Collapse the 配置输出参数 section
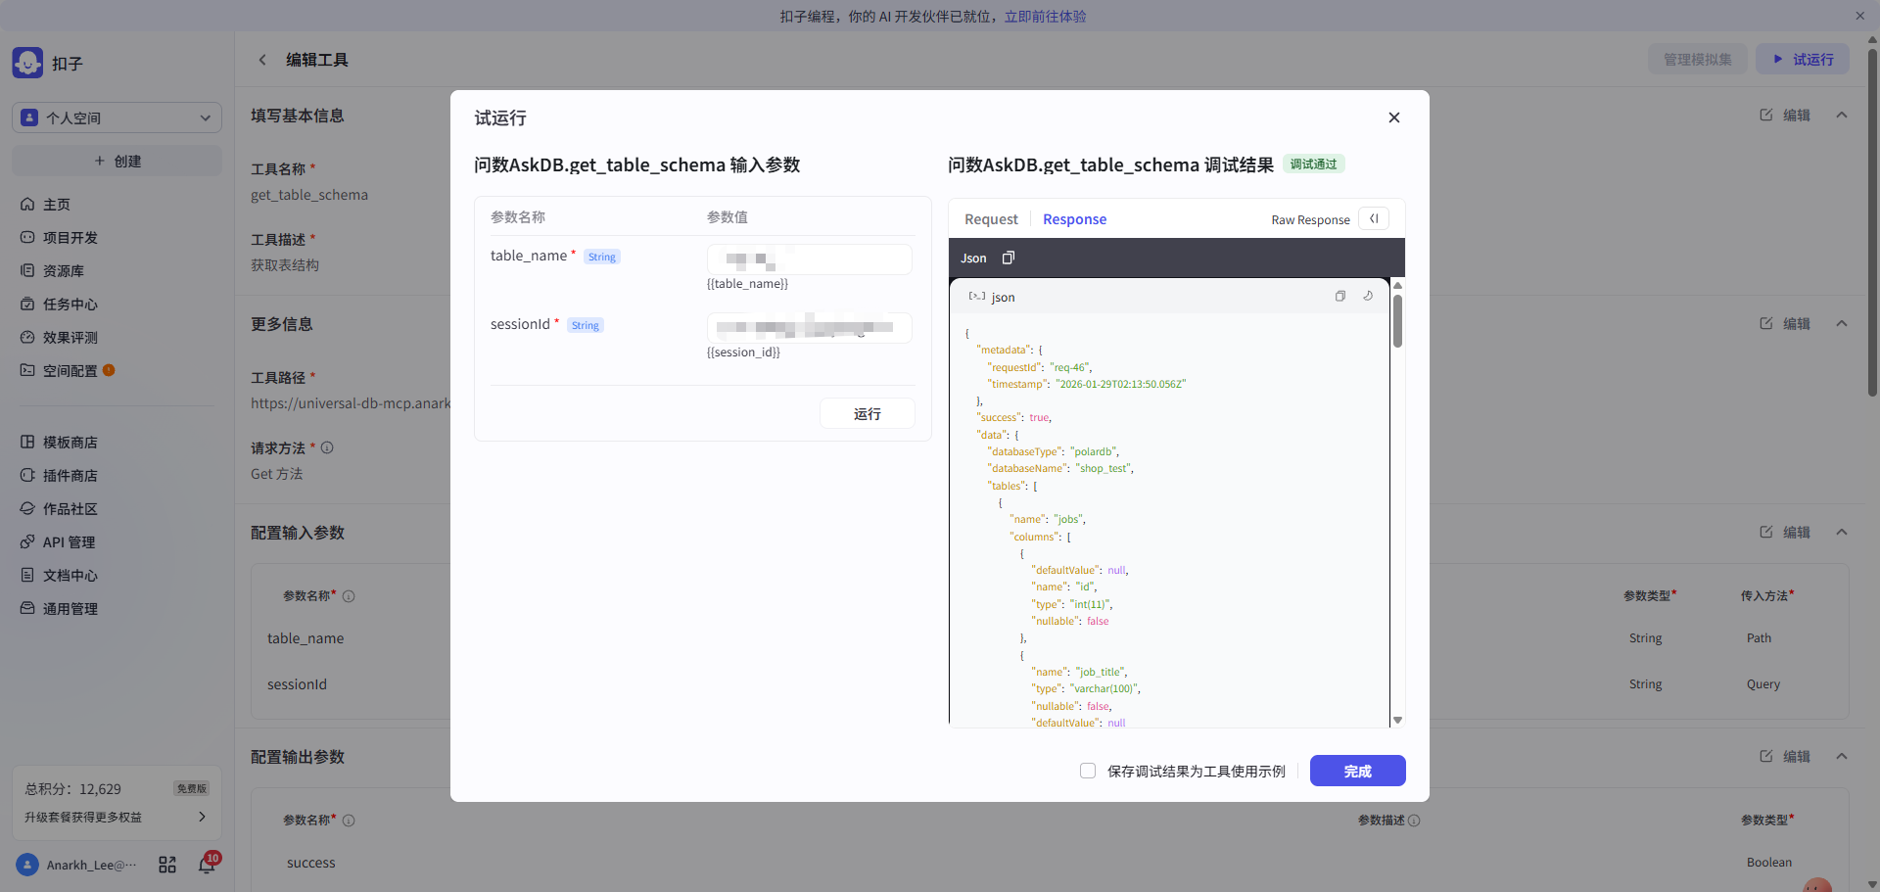Image resolution: width=1880 pixels, height=892 pixels. (1842, 757)
